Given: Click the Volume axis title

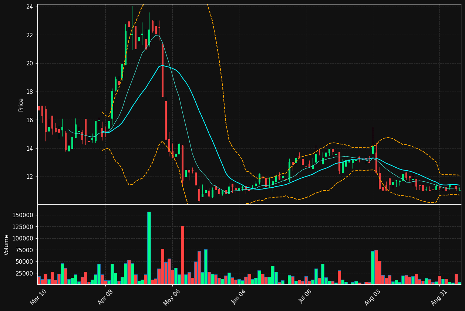Looking at the screenshot, I should (x=6, y=245).
